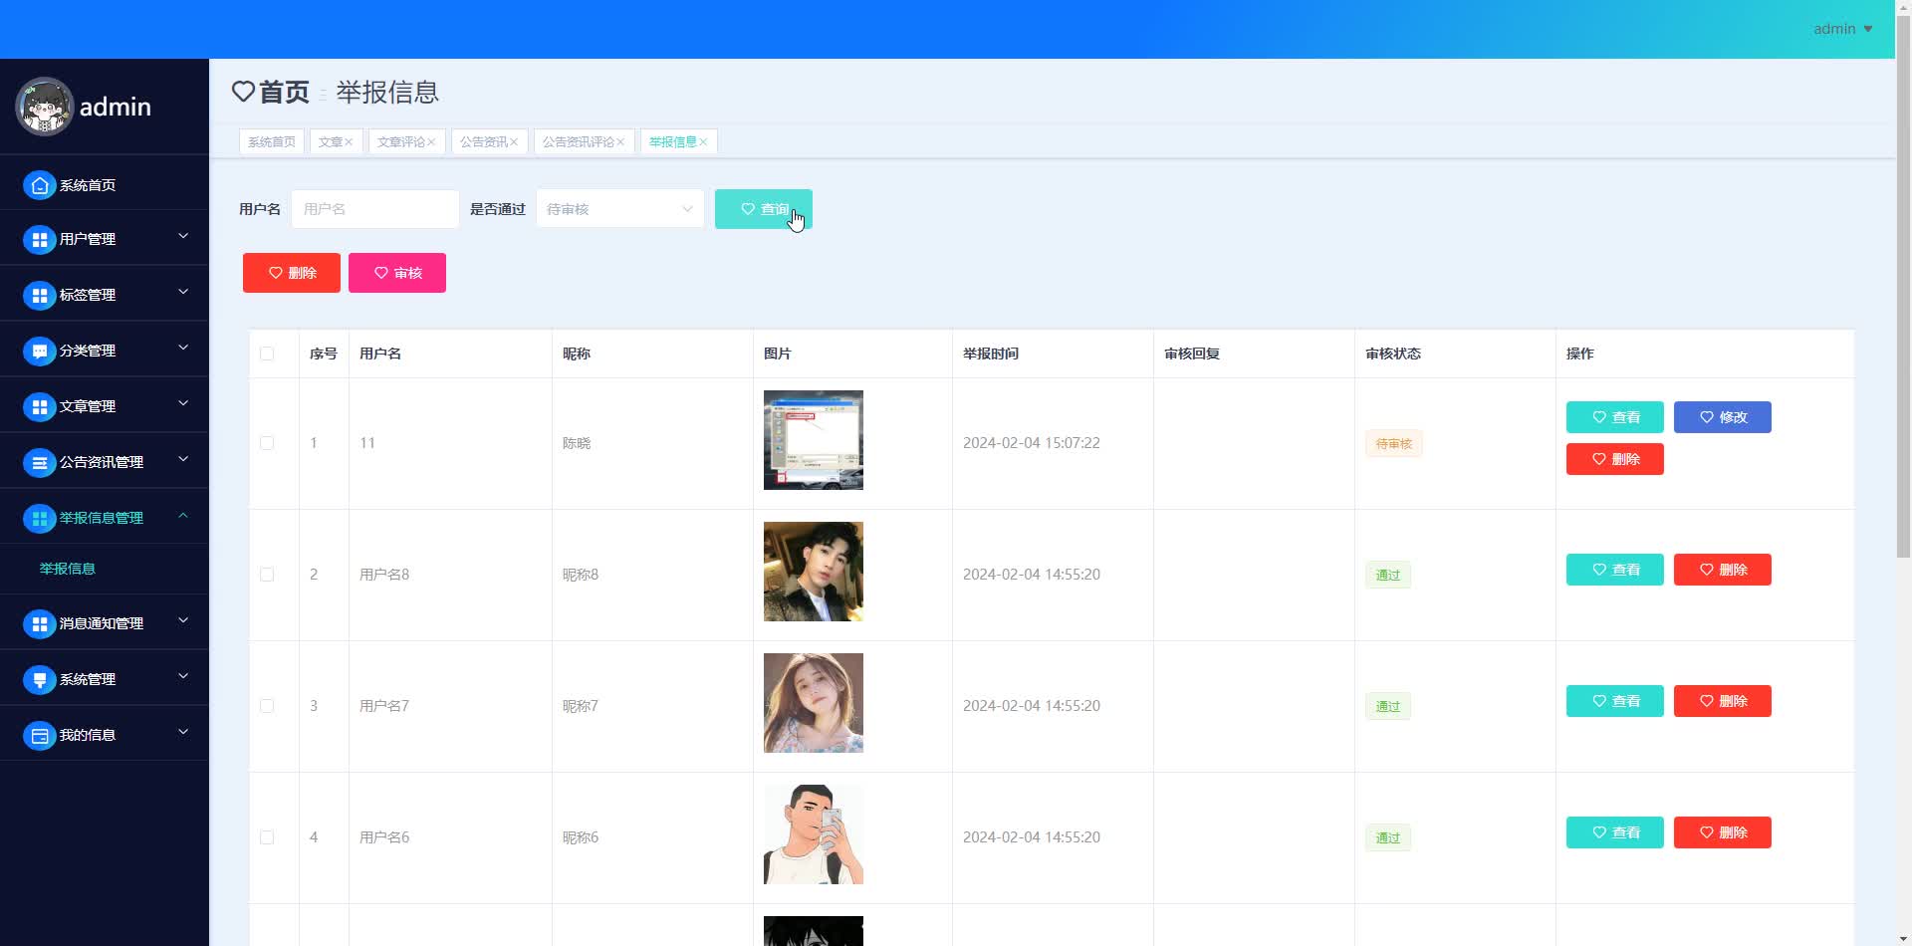
Task: Switch to the 系统首页 tab
Action: 272,142
